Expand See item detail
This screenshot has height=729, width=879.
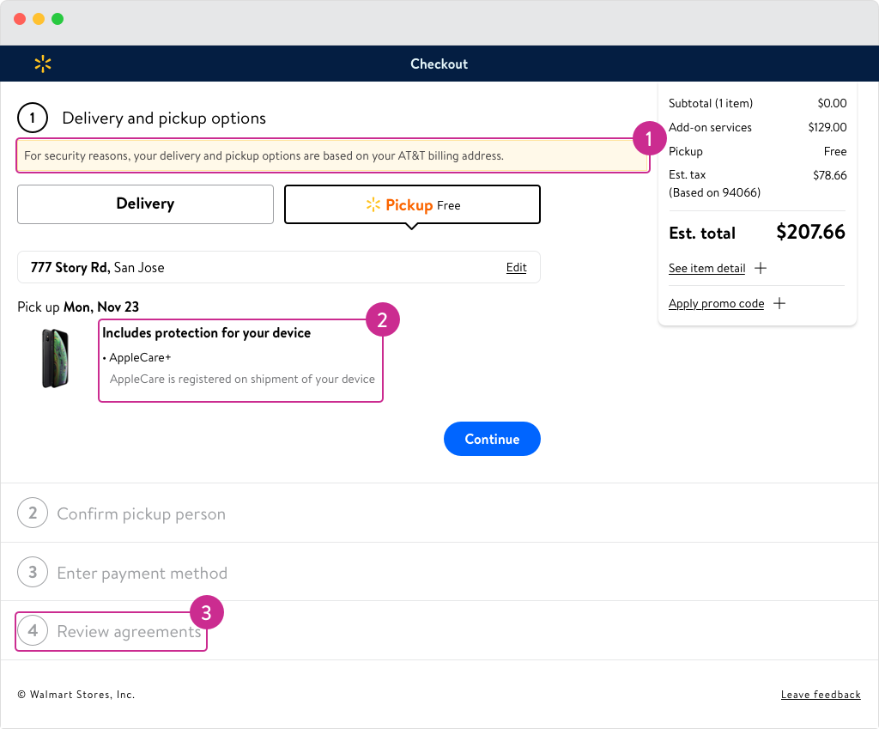coord(706,269)
